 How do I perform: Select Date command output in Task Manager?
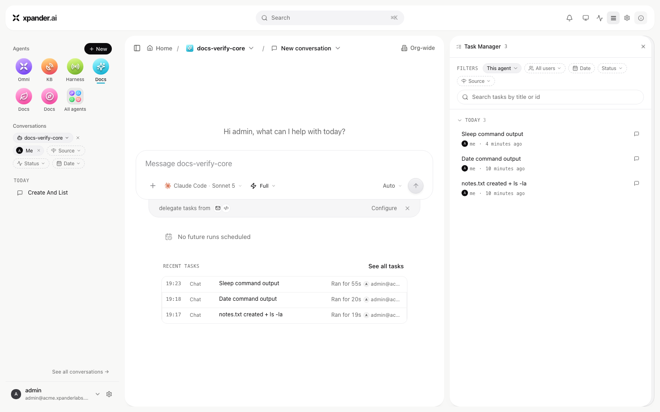point(491,159)
